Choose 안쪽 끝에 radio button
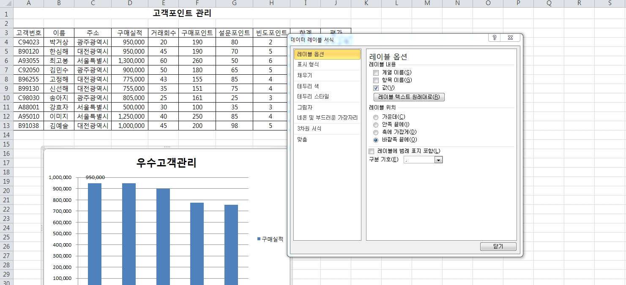 [x=376, y=125]
